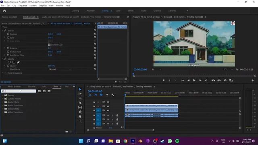Toggle Snap in timeline
Viewport: 258px width, 145px height.
pos(96,95)
